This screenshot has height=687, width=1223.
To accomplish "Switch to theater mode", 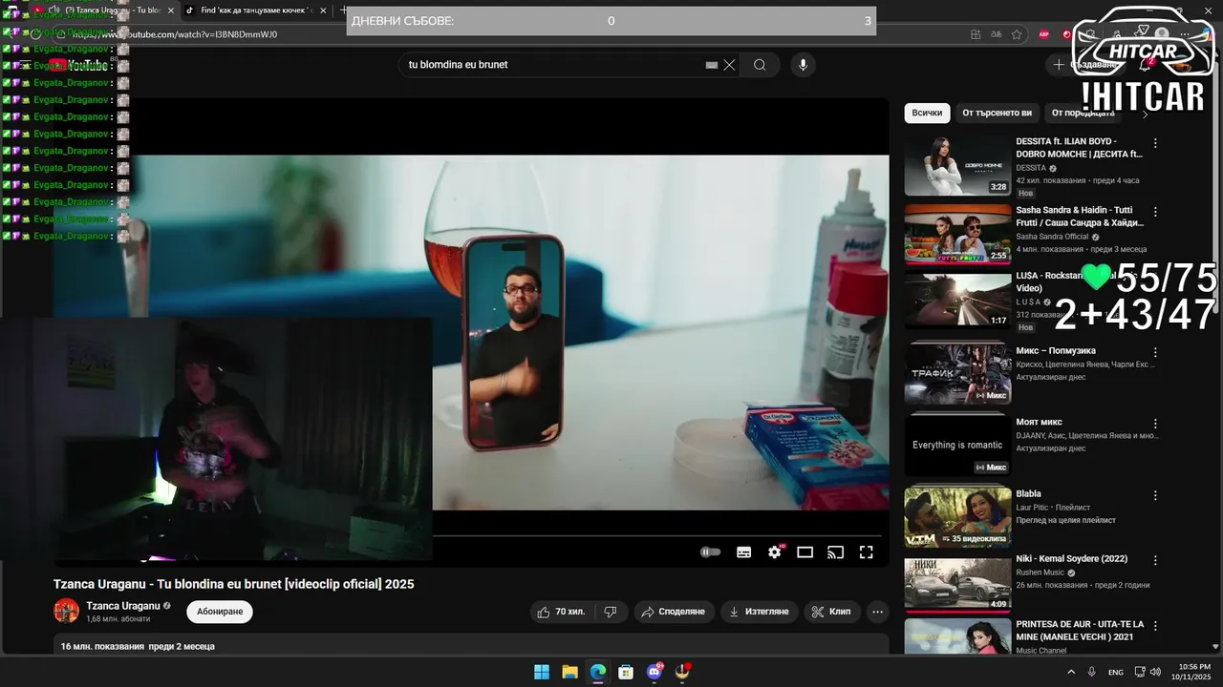I will [805, 552].
